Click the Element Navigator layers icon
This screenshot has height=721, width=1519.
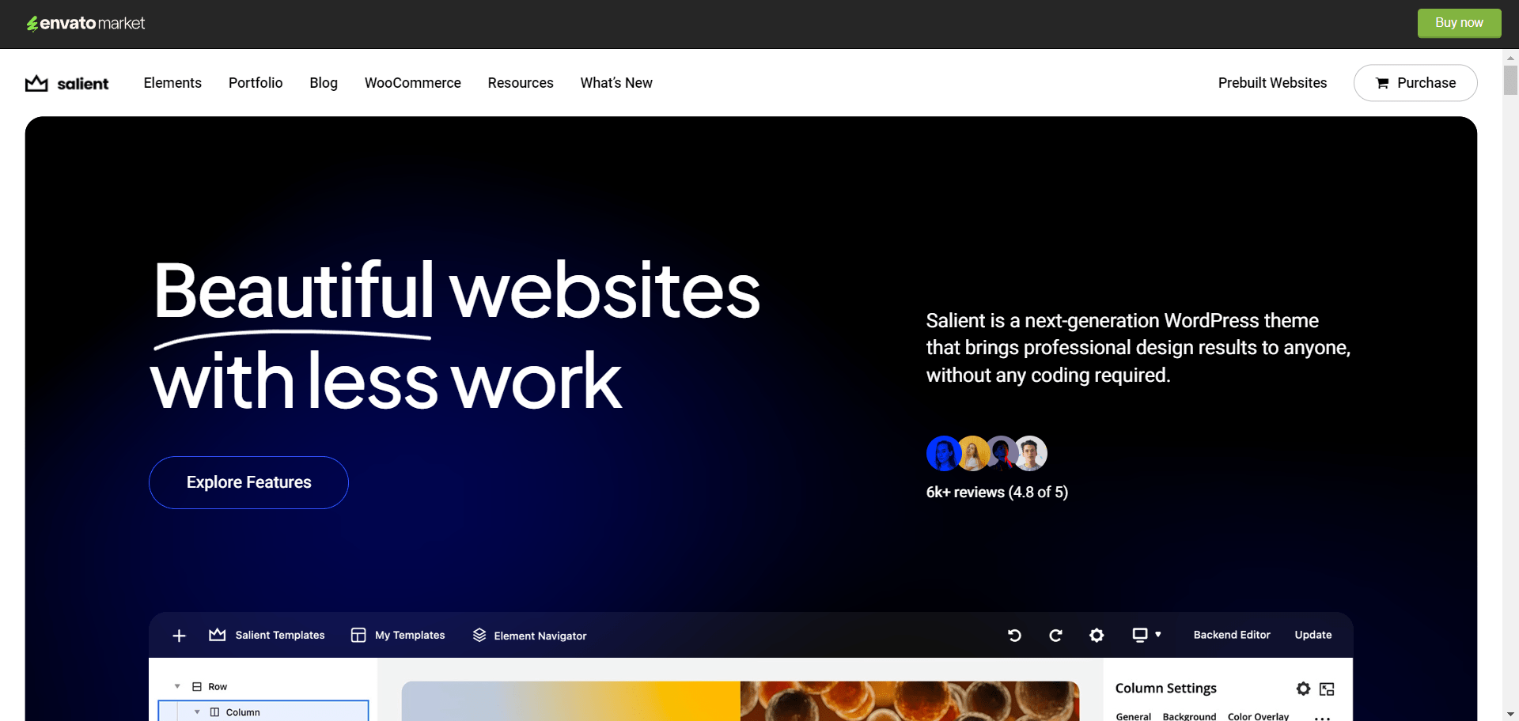point(479,635)
